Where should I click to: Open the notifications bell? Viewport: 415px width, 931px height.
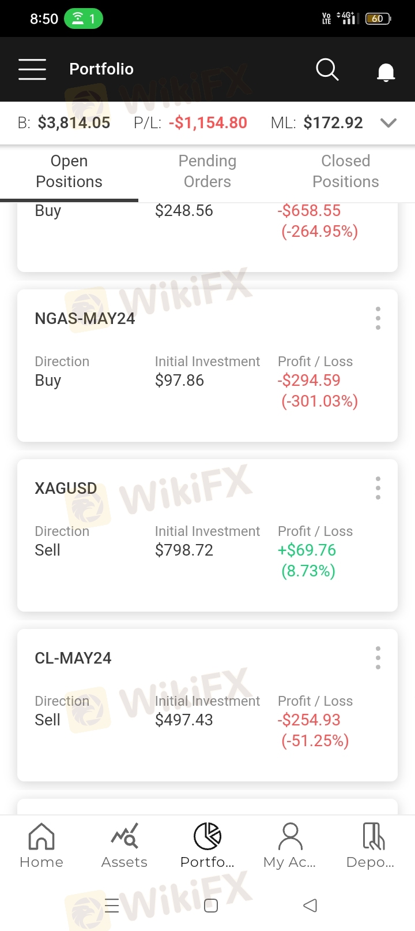(386, 72)
